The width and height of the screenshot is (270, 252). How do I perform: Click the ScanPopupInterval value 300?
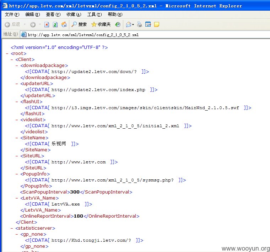(x=75, y=192)
